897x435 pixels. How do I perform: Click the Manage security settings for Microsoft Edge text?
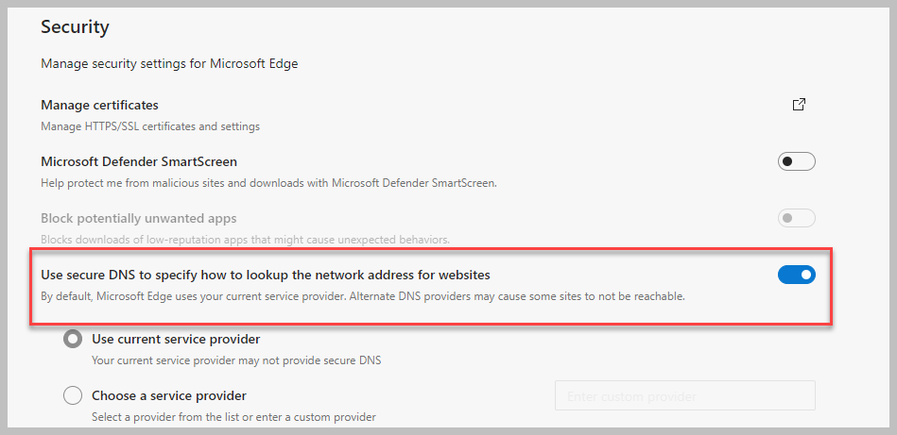[x=169, y=64]
